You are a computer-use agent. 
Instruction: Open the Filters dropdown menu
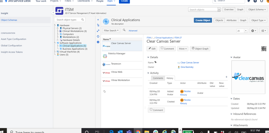click(x=69, y=1)
